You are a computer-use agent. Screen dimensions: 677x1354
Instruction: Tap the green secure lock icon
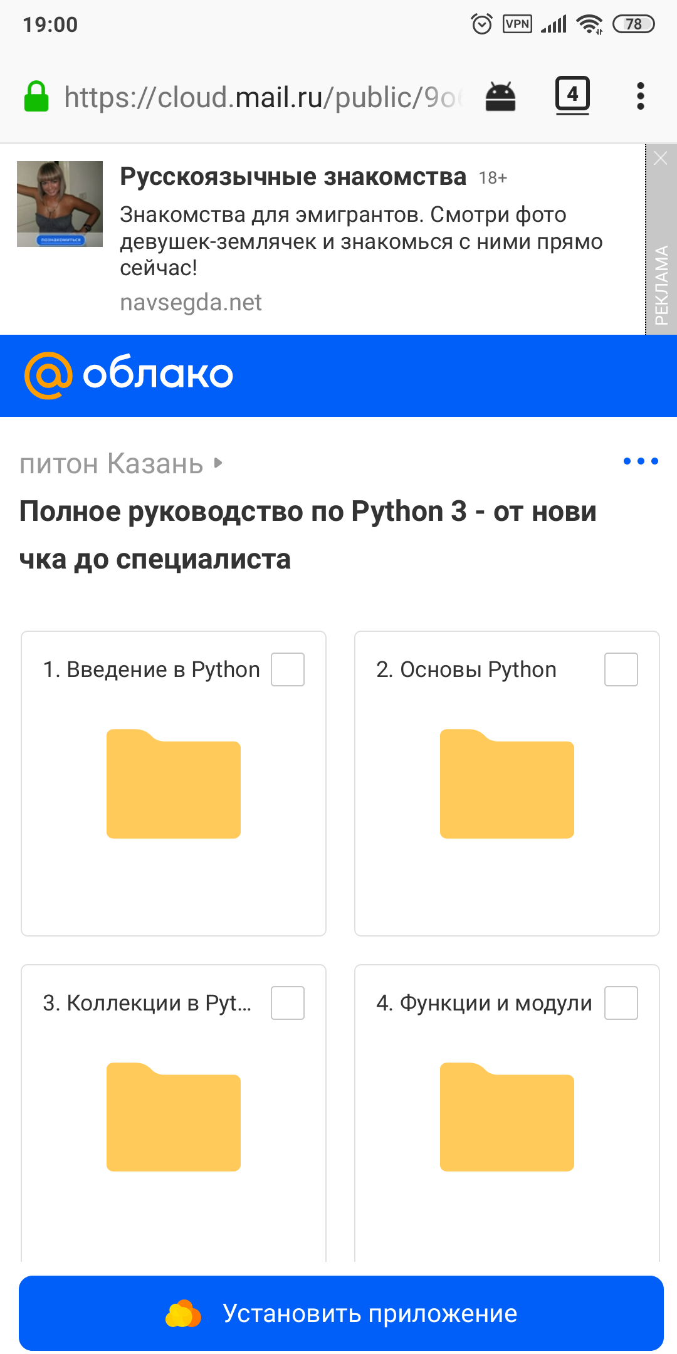[x=36, y=97]
